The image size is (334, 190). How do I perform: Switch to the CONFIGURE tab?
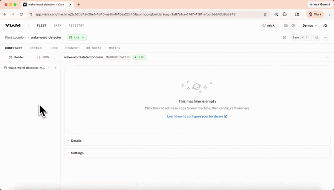click(14, 48)
